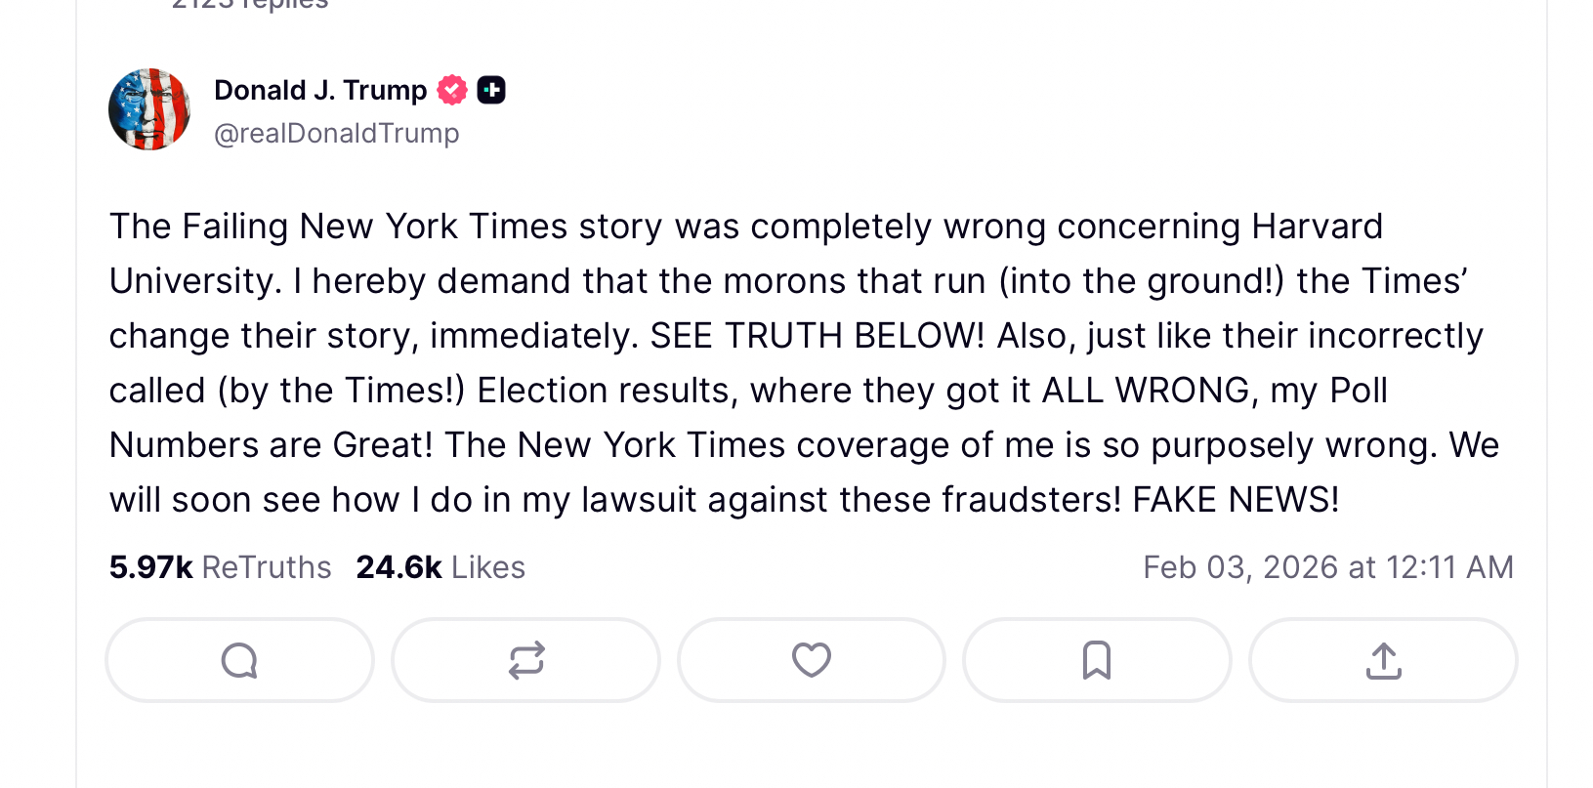ReTruth this post using the arrows icon
The width and height of the screenshot is (1593, 788).
[525, 661]
